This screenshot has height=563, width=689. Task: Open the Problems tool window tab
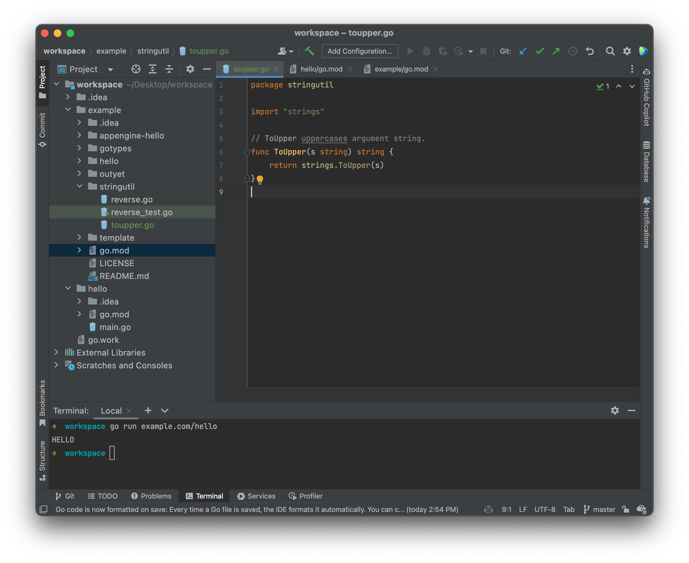point(151,496)
